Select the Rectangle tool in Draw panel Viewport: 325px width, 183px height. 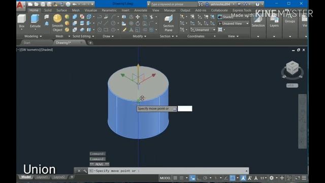tap(106, 30)
